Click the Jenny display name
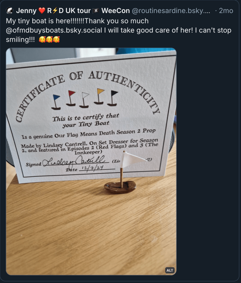The height and width of the screenshot is (283, 241). tap(26, 11)
